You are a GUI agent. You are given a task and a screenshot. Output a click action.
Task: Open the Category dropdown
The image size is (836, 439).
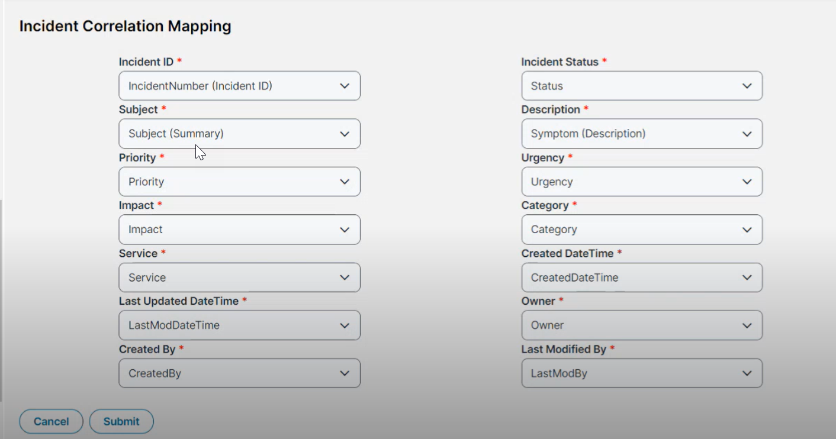pyautogui.click(x=642, y=229)
